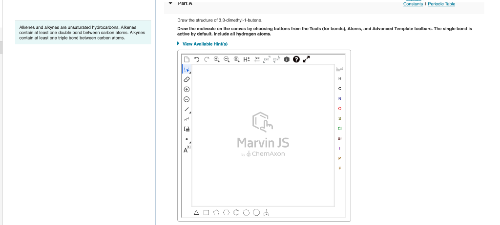500x225 pixels.
Task: Redo the last undone action
Action: 207,59
